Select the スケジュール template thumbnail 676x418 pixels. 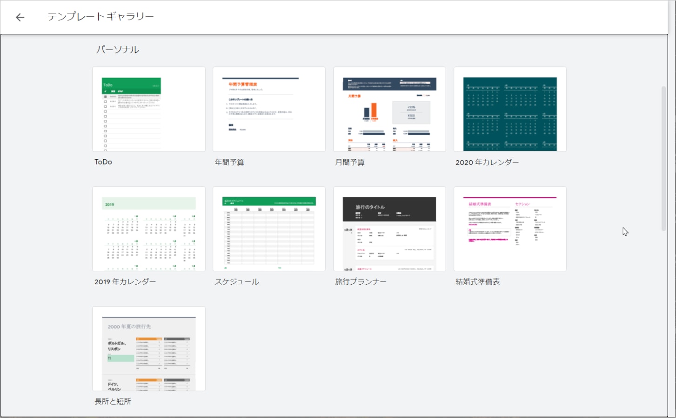coord(269,229)
